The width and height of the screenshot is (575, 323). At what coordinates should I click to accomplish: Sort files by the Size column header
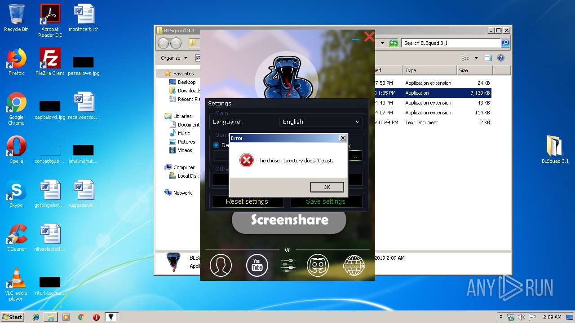474,70
